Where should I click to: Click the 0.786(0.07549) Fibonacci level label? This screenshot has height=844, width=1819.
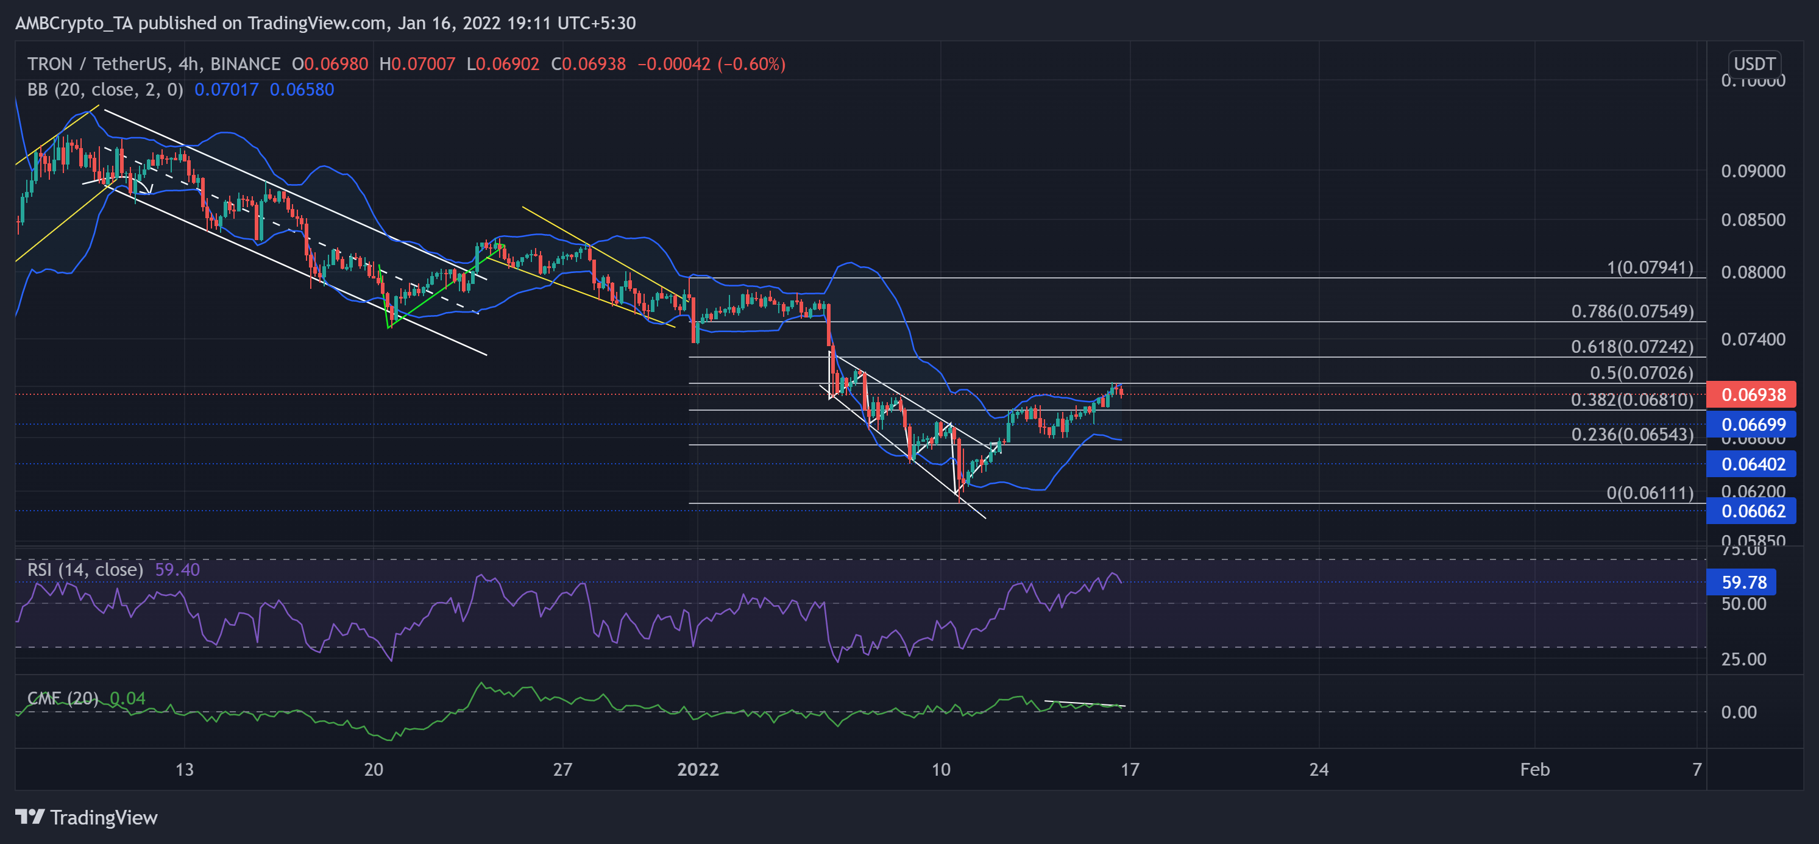point(1632,311)
